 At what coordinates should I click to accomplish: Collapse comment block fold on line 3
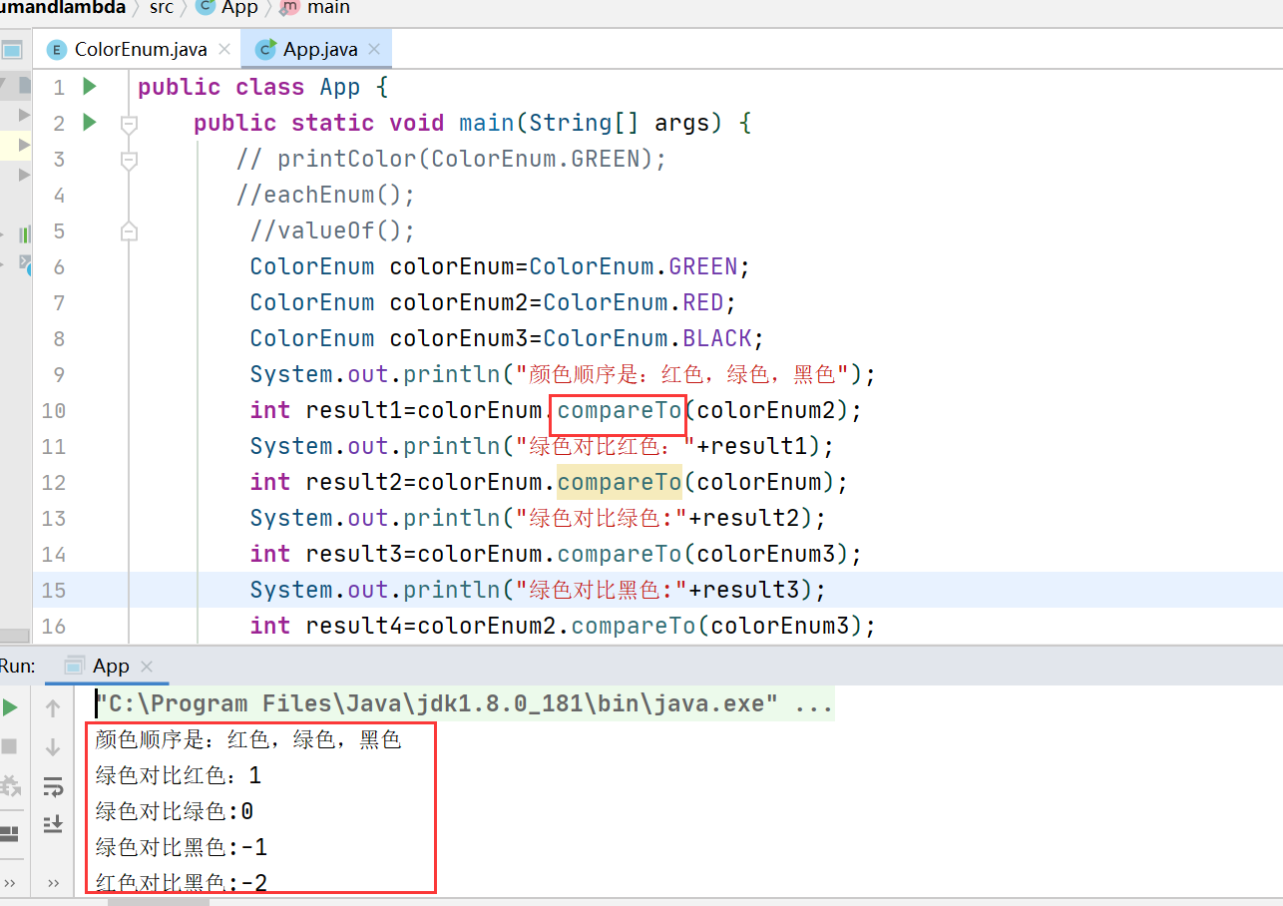128,160
